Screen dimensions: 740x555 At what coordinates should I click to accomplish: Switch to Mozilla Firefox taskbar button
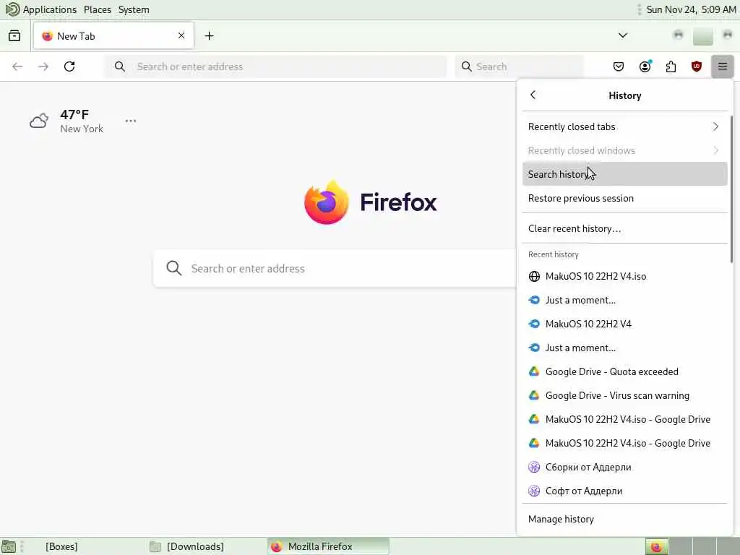tap(329, 546)
